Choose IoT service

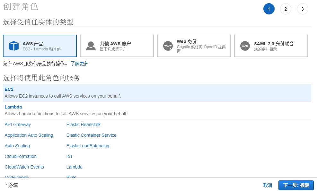pos(70,156)
